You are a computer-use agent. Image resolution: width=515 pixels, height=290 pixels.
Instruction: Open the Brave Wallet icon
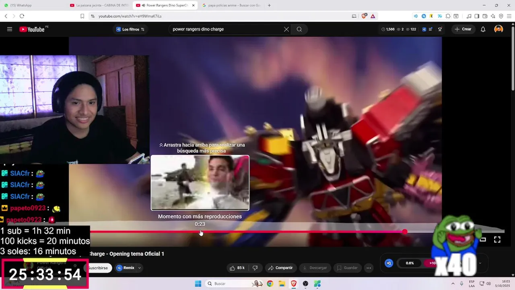point(485,16)
